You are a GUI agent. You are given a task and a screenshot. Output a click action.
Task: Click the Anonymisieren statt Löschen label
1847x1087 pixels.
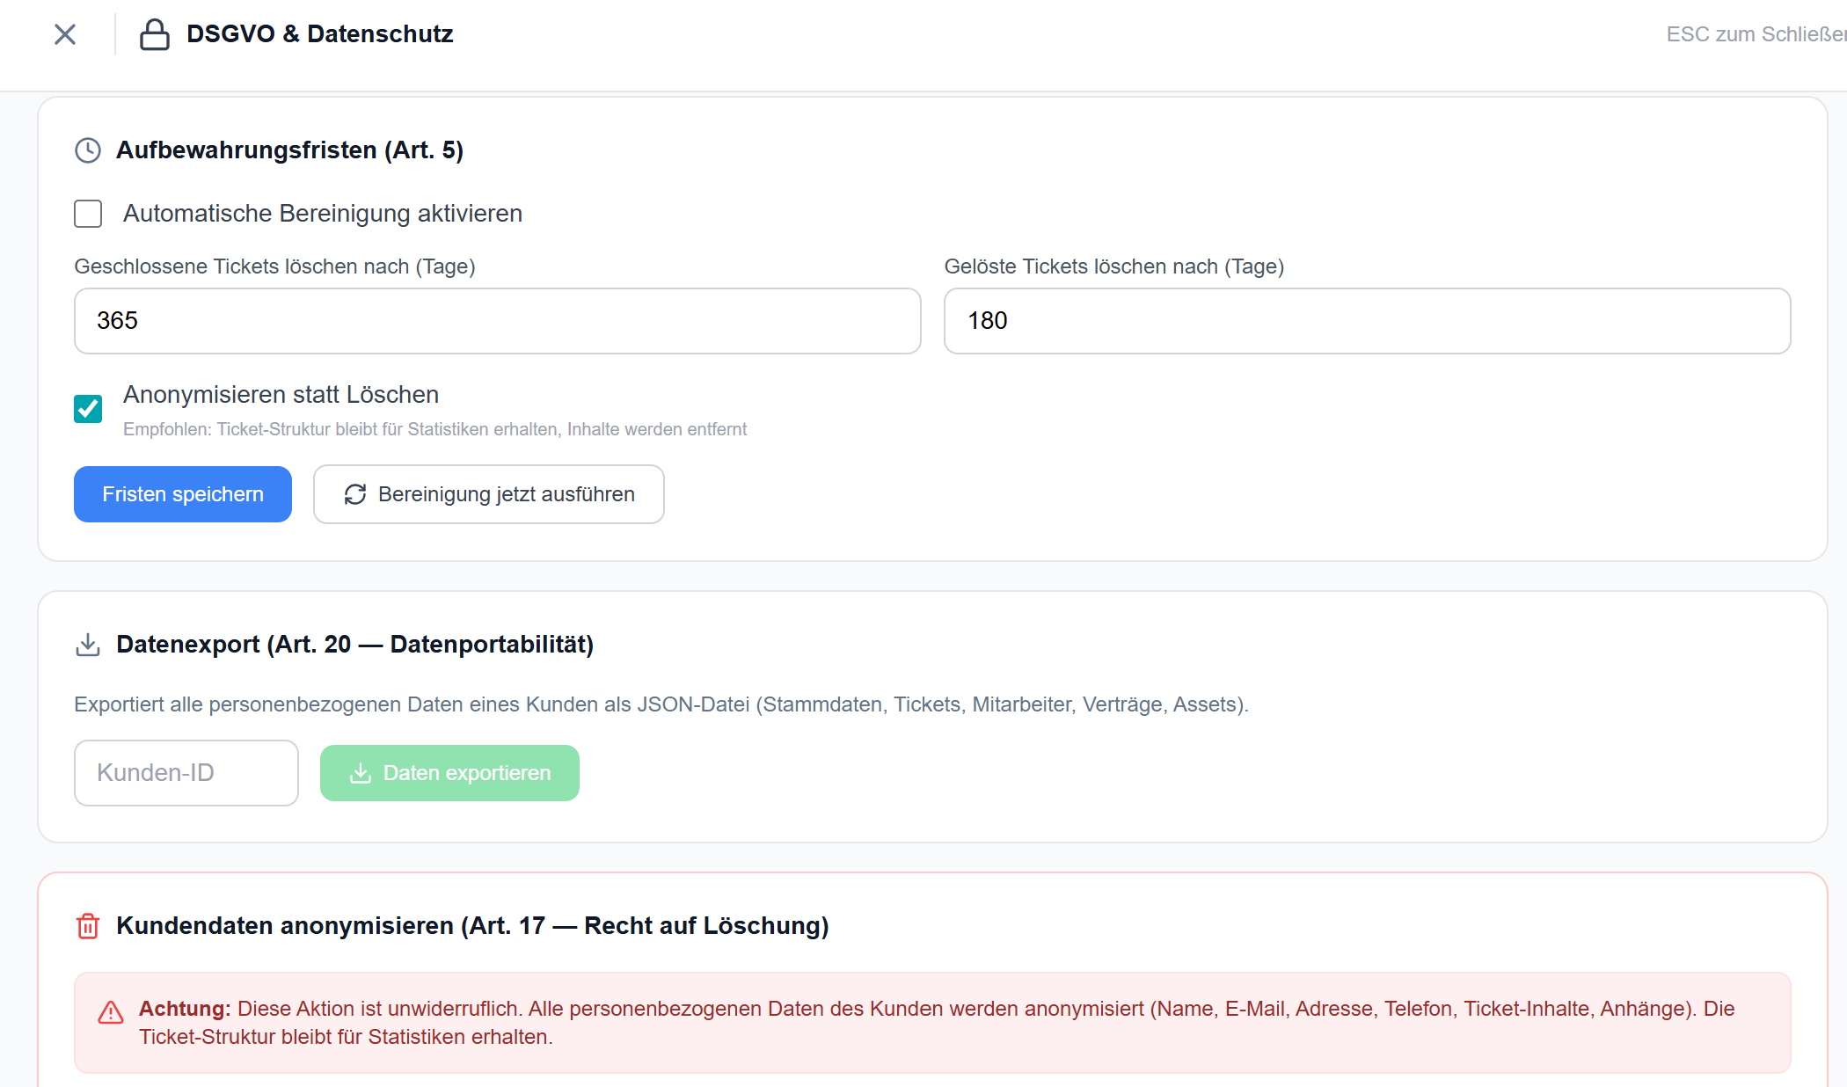coord(281,395)
